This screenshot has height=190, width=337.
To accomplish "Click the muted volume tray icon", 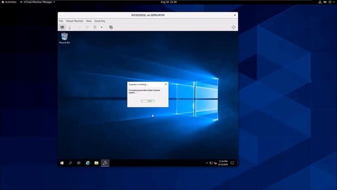I will [215, 163].
